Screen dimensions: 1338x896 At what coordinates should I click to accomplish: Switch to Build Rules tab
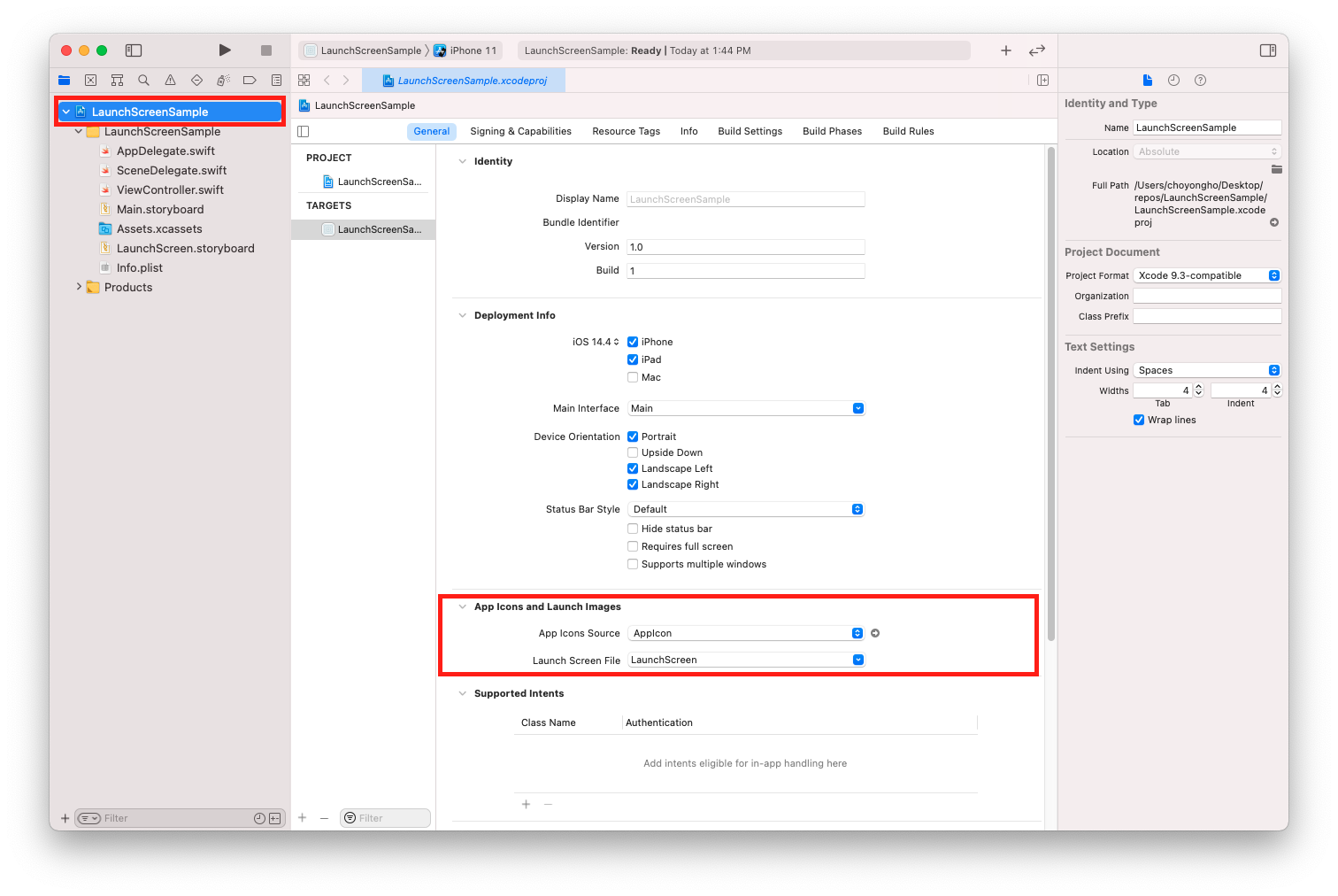tap(908, 131)
